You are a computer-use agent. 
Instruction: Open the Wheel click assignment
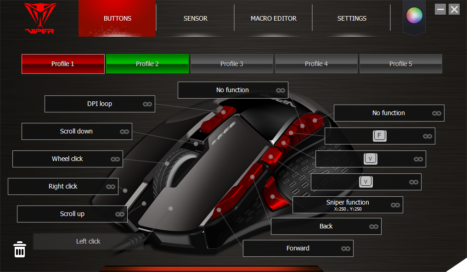tap(68, 159)
